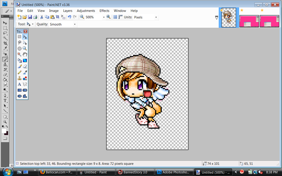
Task: Open the Effects menu
Action: (104, 11)
